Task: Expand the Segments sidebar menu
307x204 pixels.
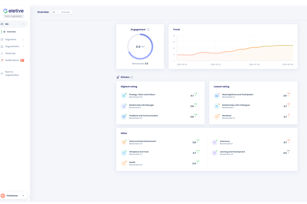Action: coord(23,39)
